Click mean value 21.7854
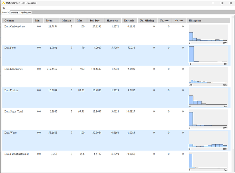Screen dimensions: 235x173 (53, 26)
